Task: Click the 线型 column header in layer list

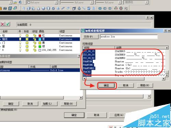Action: pos(69,31)
